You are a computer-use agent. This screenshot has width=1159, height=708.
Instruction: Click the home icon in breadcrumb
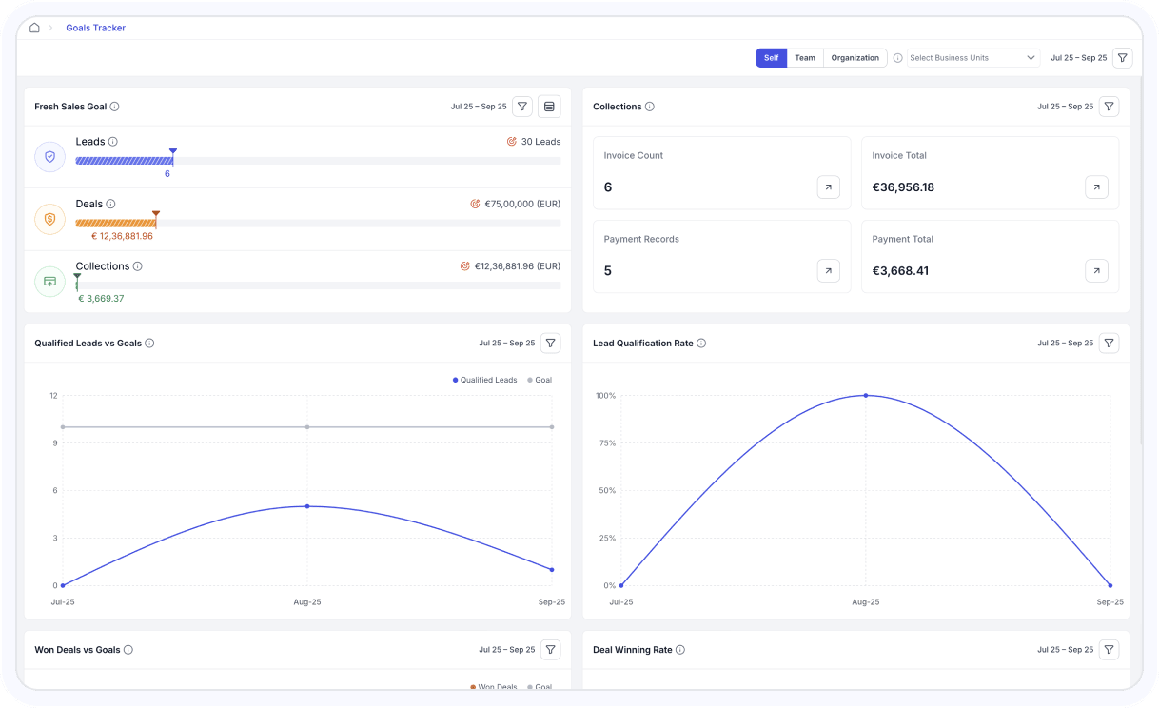click(x=34, y=28)
